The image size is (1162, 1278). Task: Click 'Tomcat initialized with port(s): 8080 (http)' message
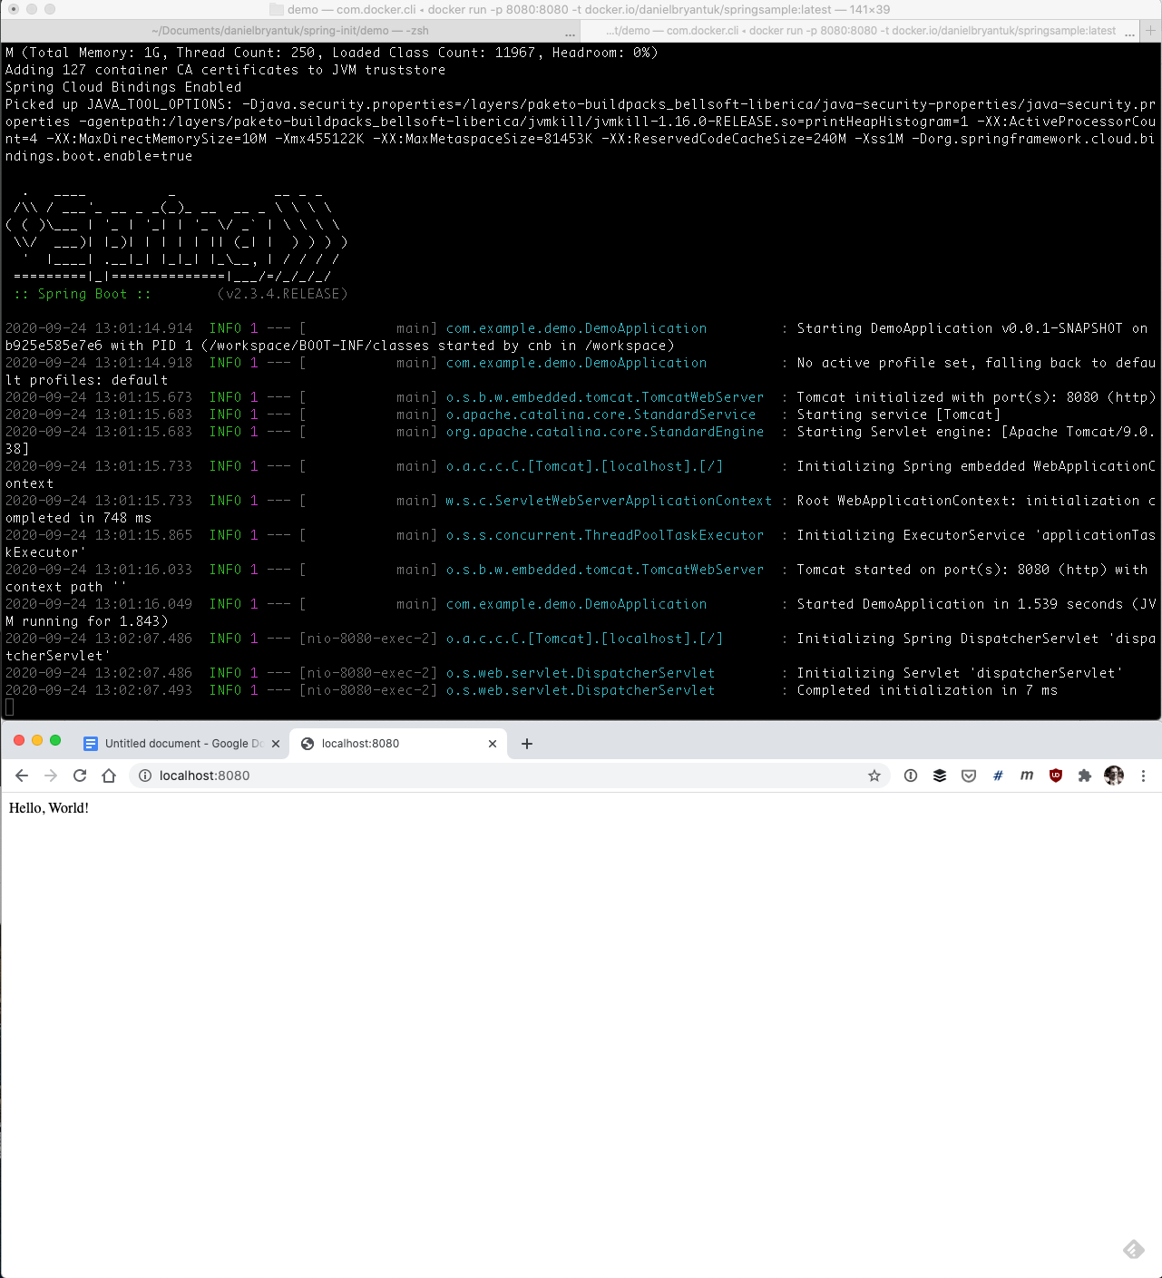click(x=976, y=397)
